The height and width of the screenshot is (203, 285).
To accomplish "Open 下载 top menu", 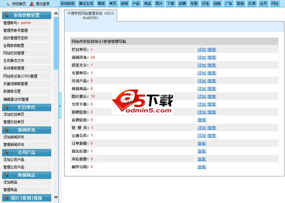I will [x=171, y=4].
